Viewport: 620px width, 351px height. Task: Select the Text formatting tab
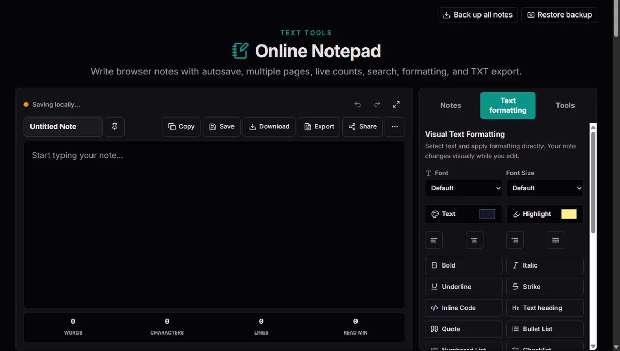coord(508,105)
